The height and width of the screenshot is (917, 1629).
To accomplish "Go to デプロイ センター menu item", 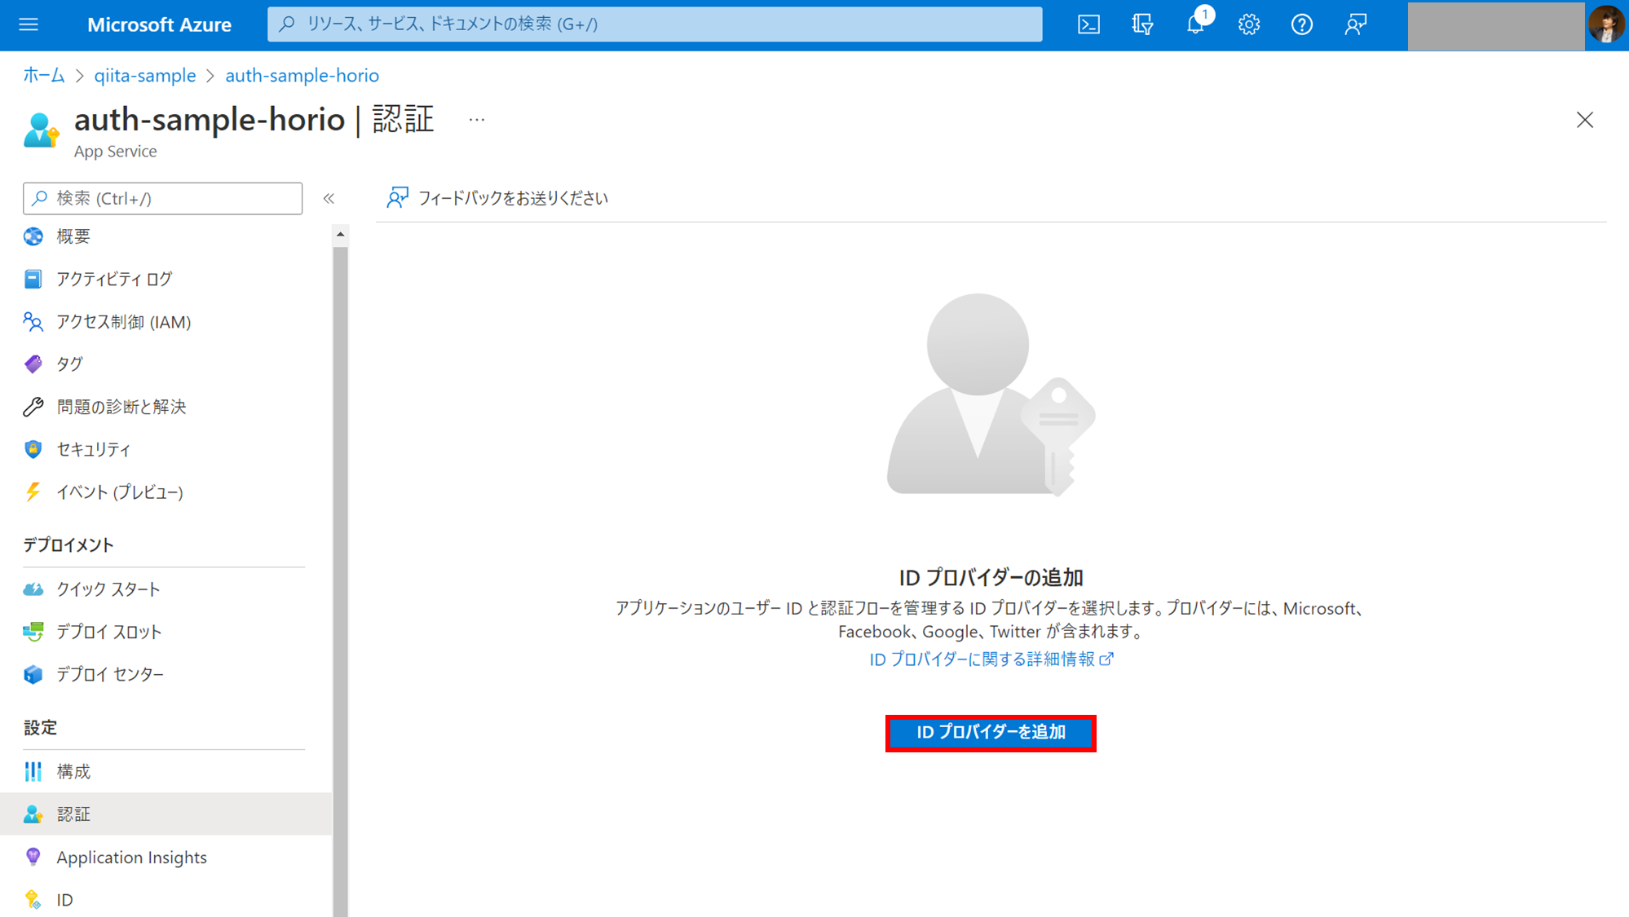I will (110, 674).
